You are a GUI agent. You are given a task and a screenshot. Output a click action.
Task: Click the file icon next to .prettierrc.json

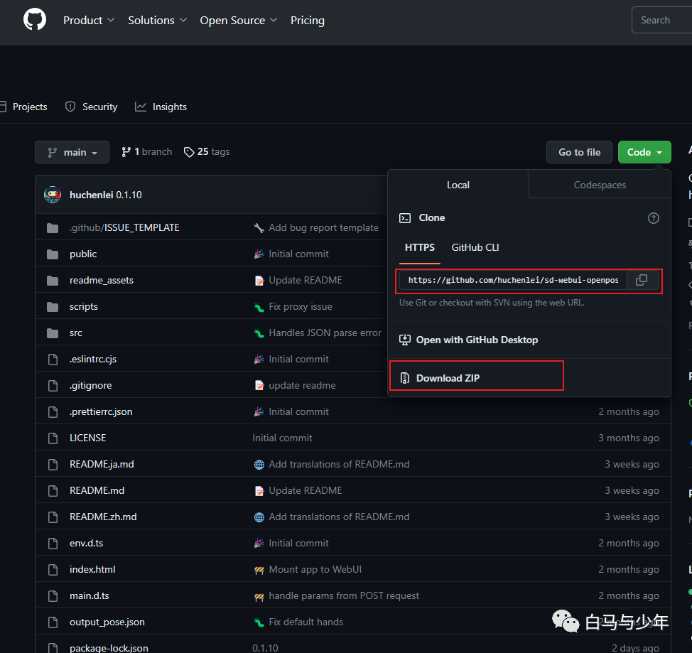53,412
